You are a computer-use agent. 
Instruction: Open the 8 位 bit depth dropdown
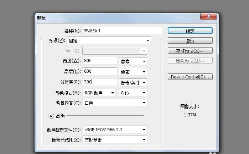(x=133, y=93)
